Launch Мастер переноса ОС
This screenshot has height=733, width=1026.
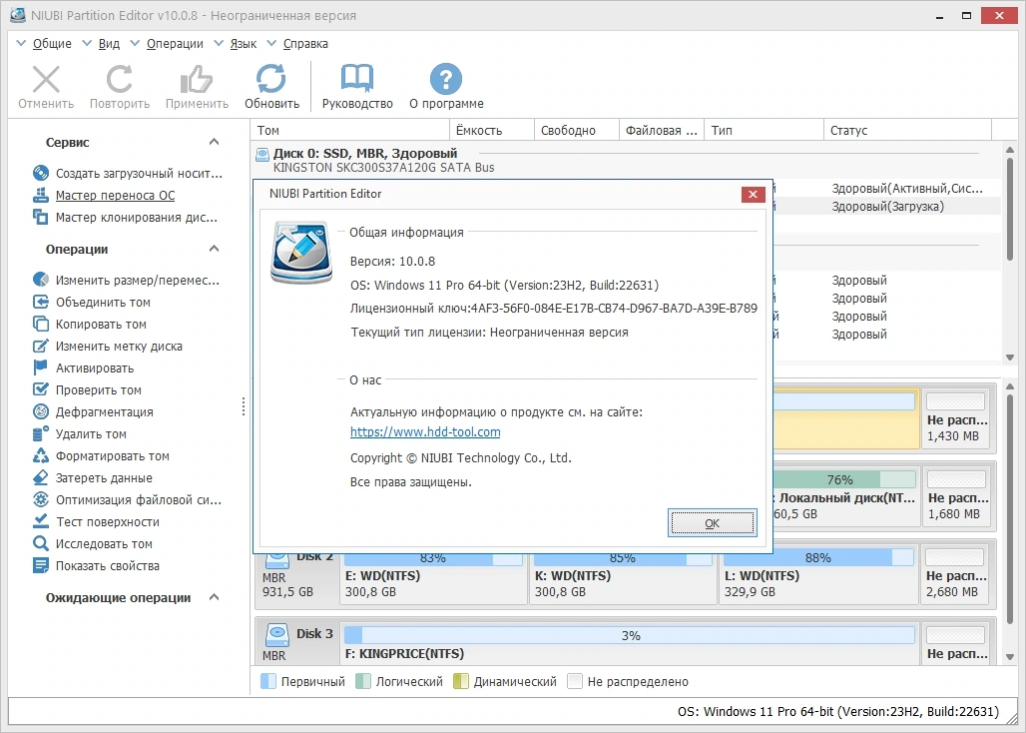[115, 195]
